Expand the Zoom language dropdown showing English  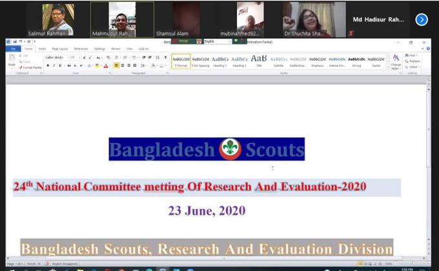point(229,41)
